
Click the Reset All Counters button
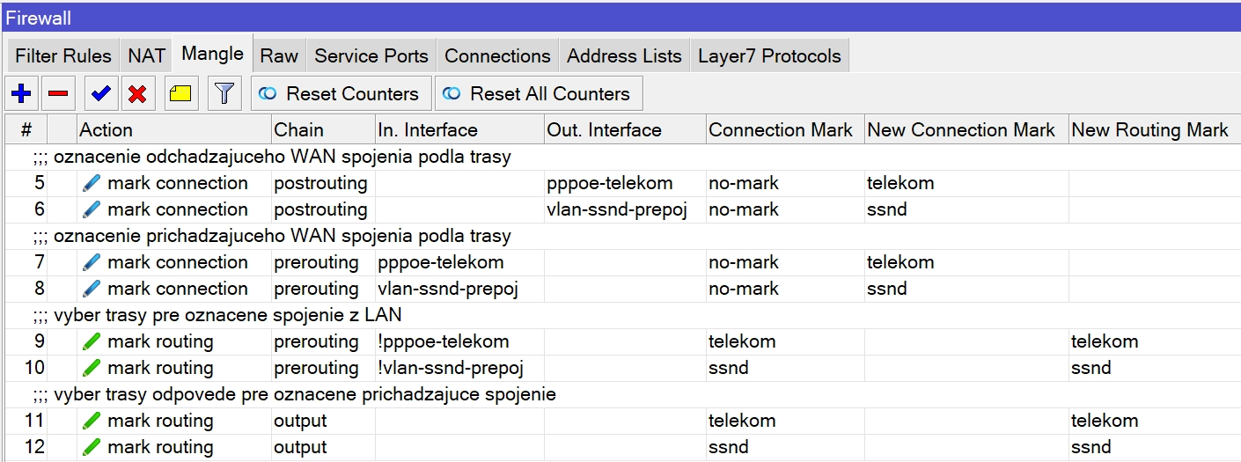(x=539, y=93)
